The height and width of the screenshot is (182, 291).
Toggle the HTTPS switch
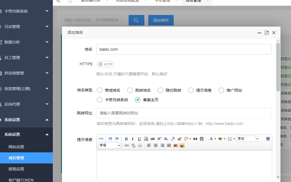coord(105,64)
